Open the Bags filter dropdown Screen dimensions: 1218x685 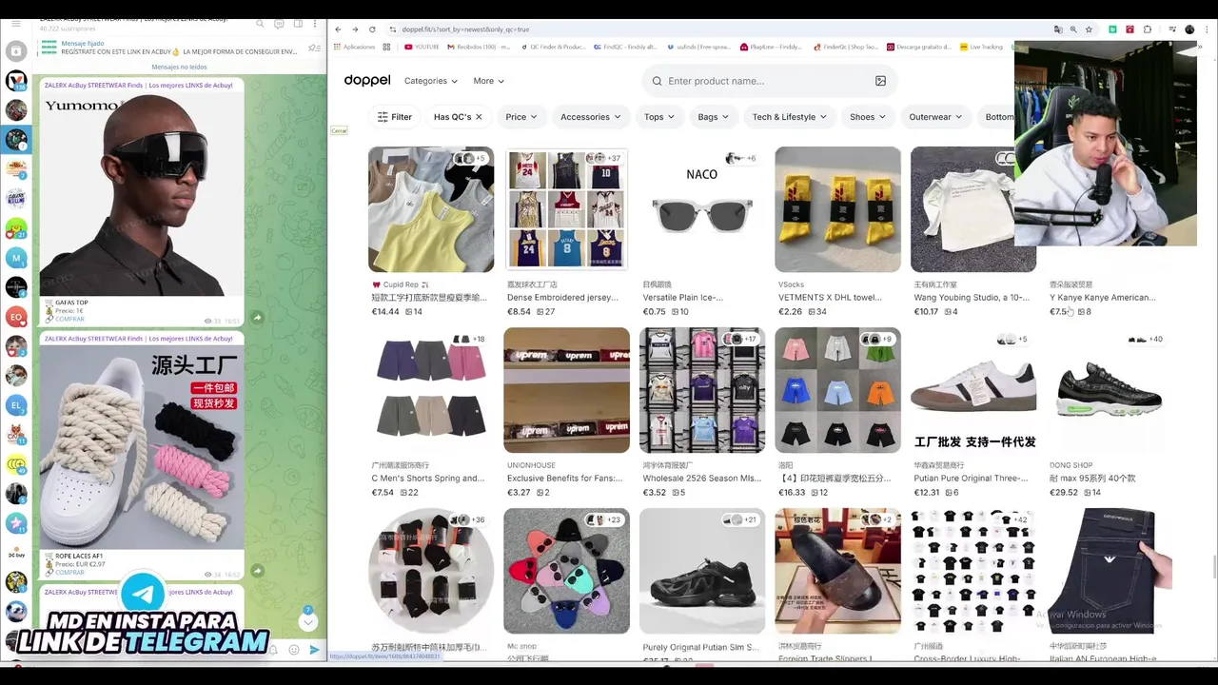(x=714, y=117)
